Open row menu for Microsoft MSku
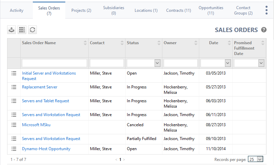The width and height of the screenshot is (274, 165). point(14,125)
